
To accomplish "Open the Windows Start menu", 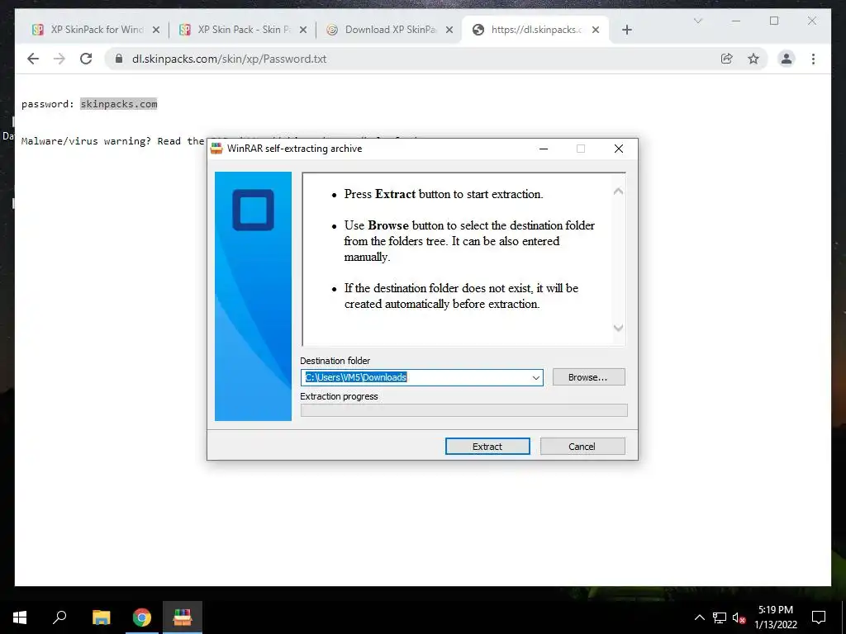I will tap(20, 617).
